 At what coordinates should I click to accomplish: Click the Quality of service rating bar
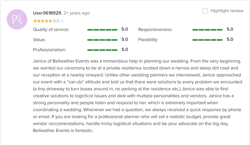pyautogui.click(x=102, y=30)
